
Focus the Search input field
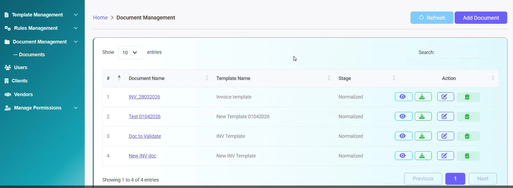pos(468,52)
